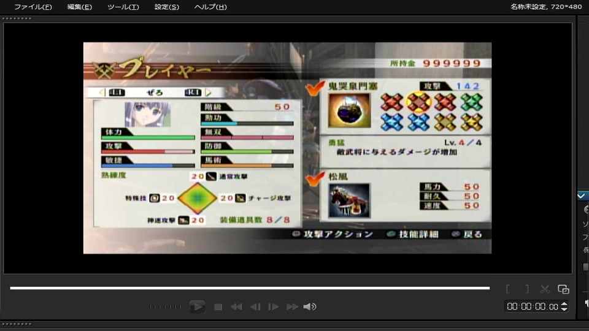Start playback with the Play button
The height and width of the screenshot is (331, 589).
click(x=197, y=306)
